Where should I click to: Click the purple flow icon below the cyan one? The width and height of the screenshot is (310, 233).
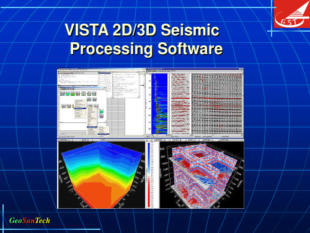coord(101,116)
